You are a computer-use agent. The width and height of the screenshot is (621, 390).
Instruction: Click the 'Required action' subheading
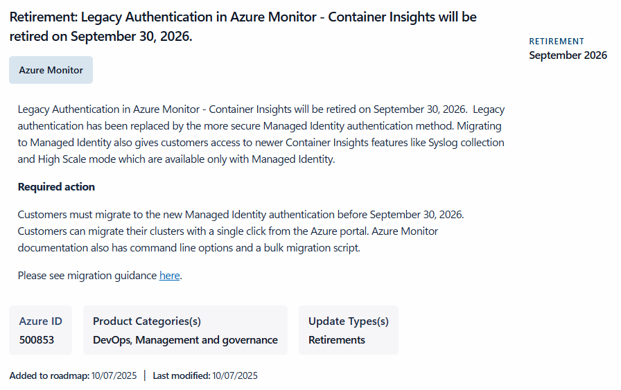tap(56, 187)
